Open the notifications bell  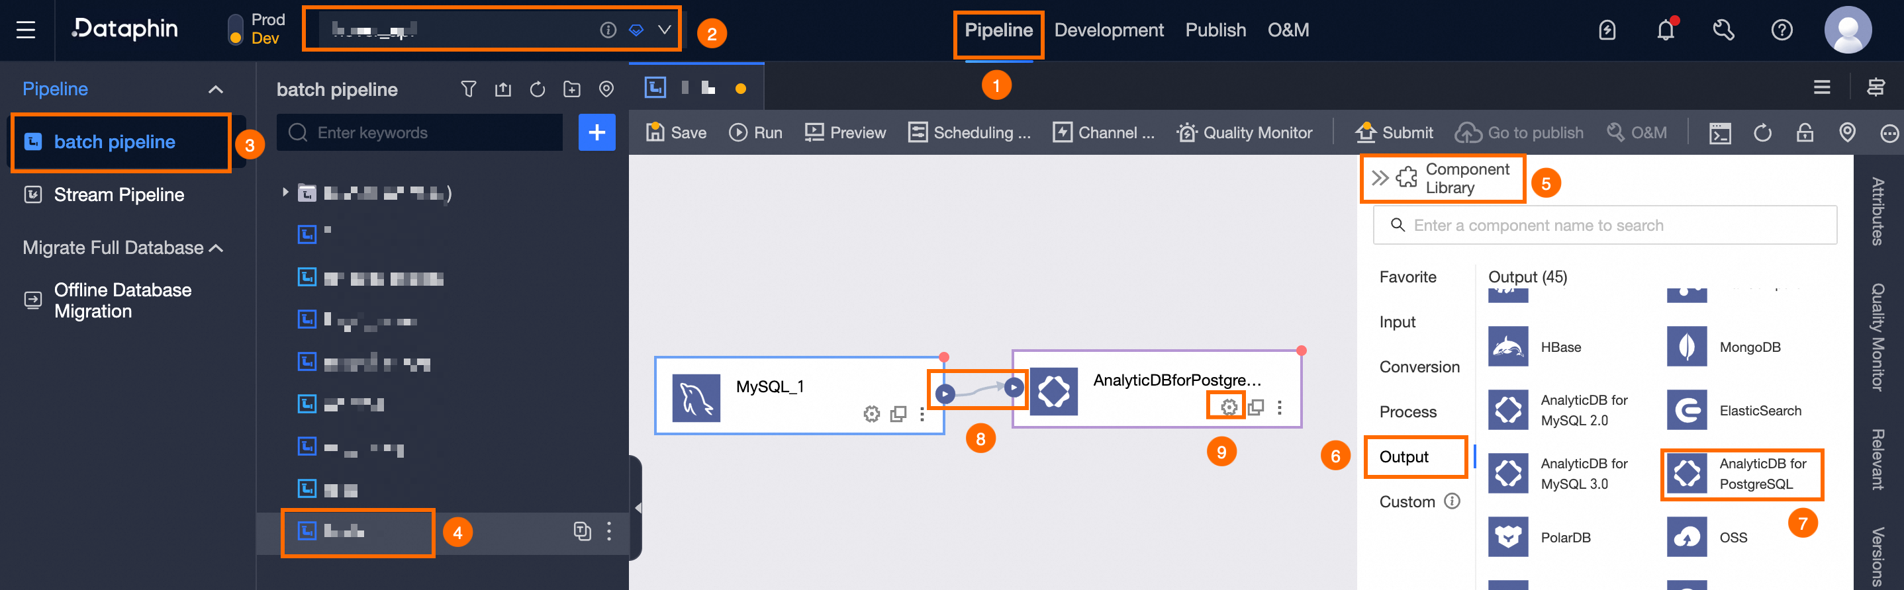(1665, 30)
